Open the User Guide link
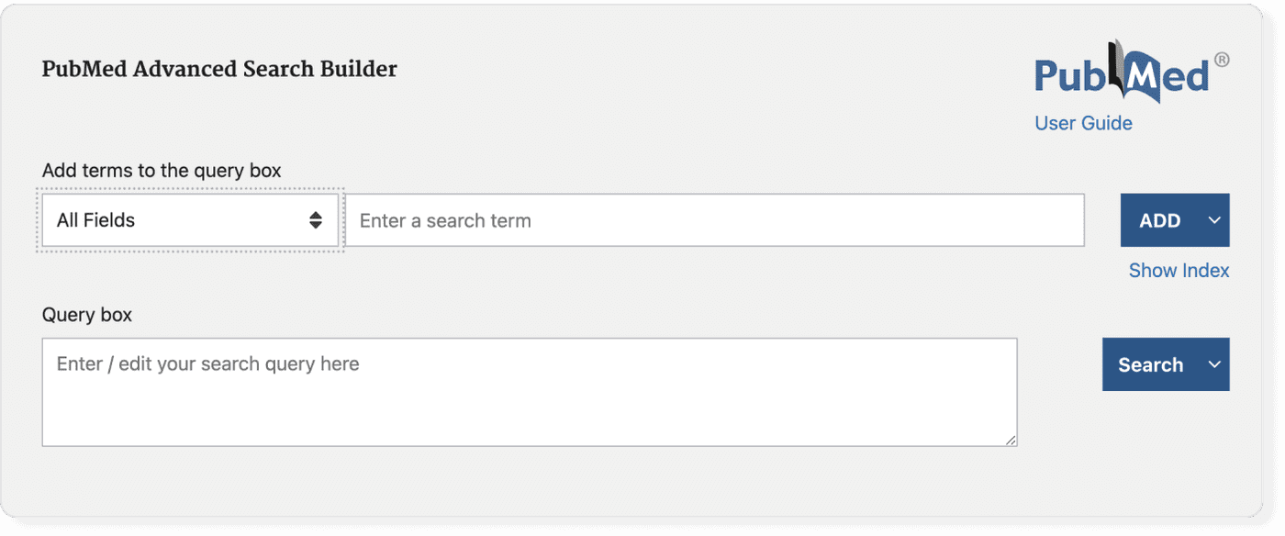Image resolution: width=1285 pixels, height=536 pixels. [1083, 122]
